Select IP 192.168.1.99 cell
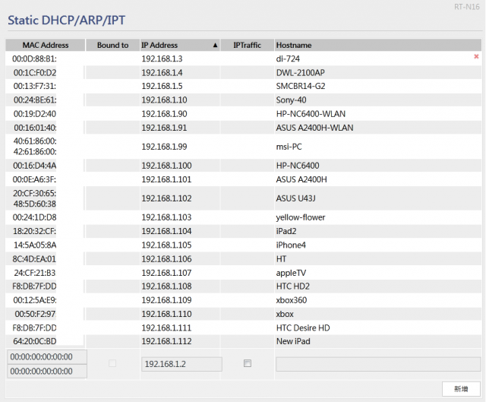 click(164, 147)
